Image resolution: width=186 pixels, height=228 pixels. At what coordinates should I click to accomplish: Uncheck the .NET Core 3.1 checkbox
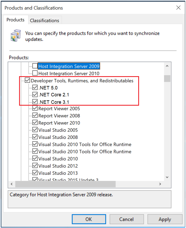coord(35,102)
